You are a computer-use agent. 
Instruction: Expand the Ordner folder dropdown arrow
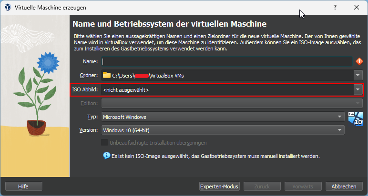tap(358, 75)
